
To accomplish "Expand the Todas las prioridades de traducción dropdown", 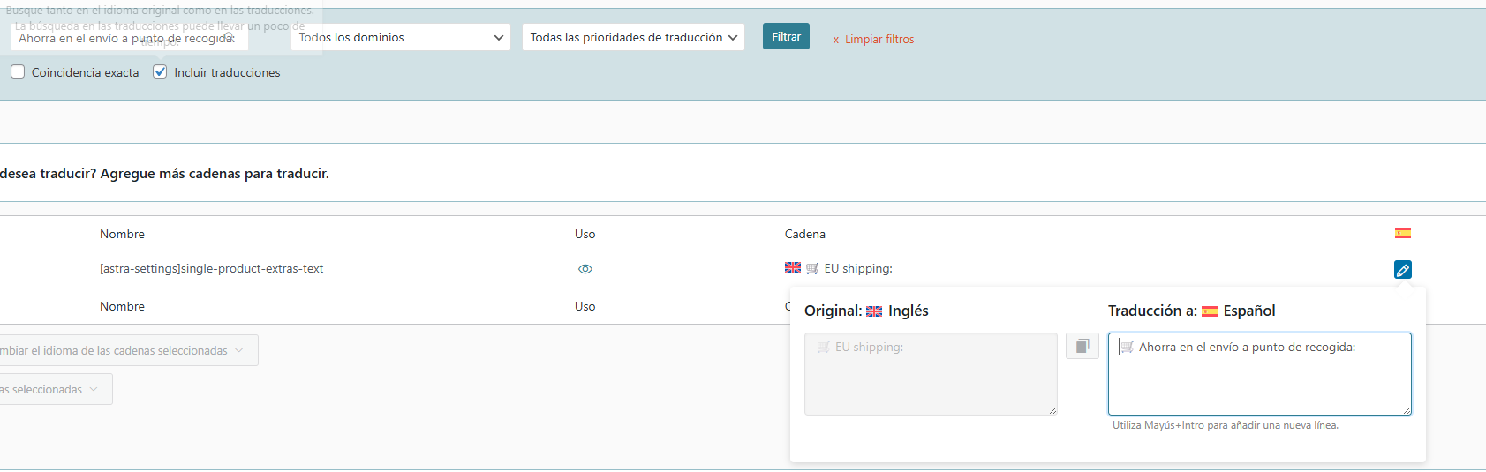I will pyautogui.click(x=633, y=37).
